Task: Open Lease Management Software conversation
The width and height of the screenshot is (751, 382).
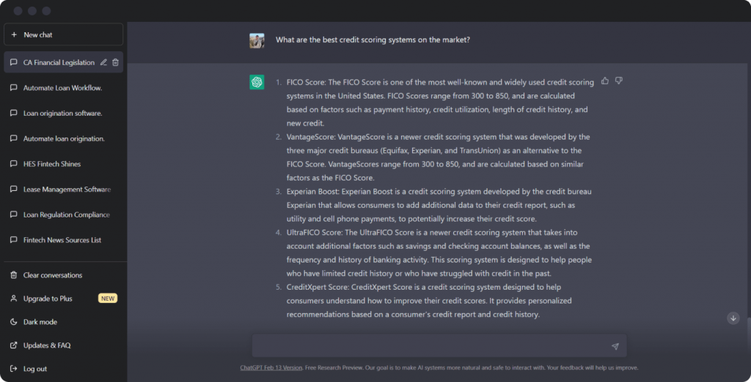Action: click(x=63, y=190)
